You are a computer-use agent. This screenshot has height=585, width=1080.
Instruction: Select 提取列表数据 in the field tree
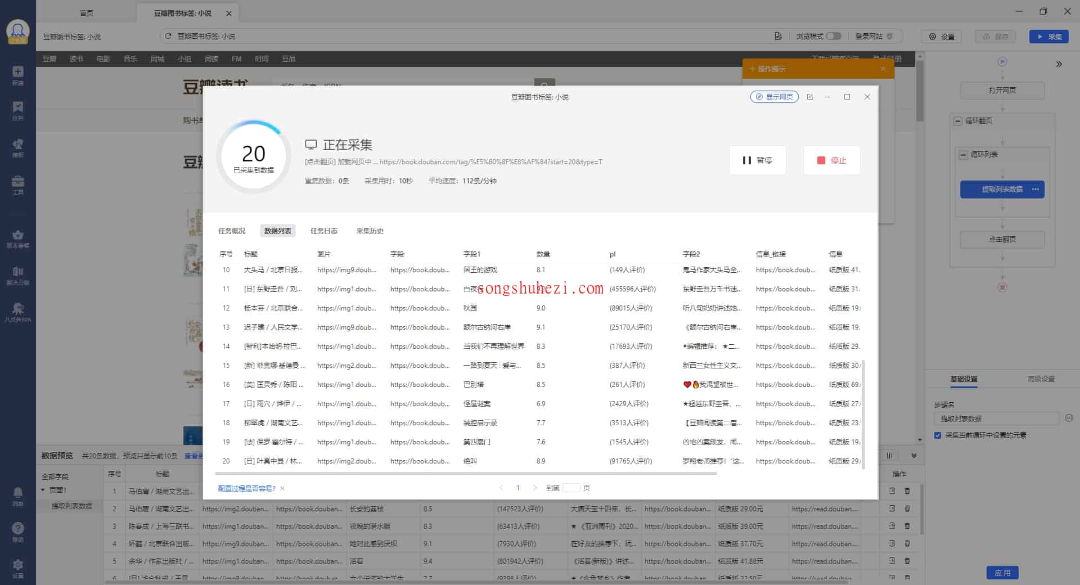tap(72, 506)
